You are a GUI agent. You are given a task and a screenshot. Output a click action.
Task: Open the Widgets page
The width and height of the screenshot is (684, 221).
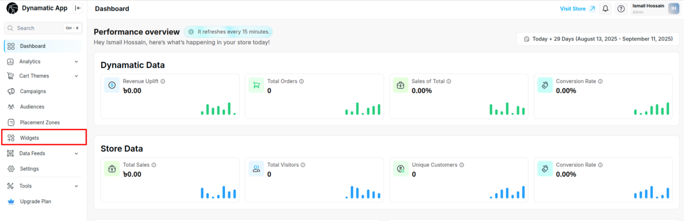29,138
